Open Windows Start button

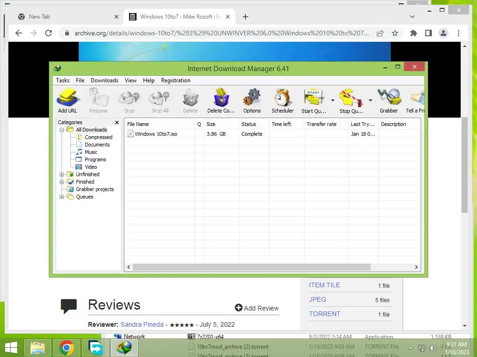tap(11, 348)
